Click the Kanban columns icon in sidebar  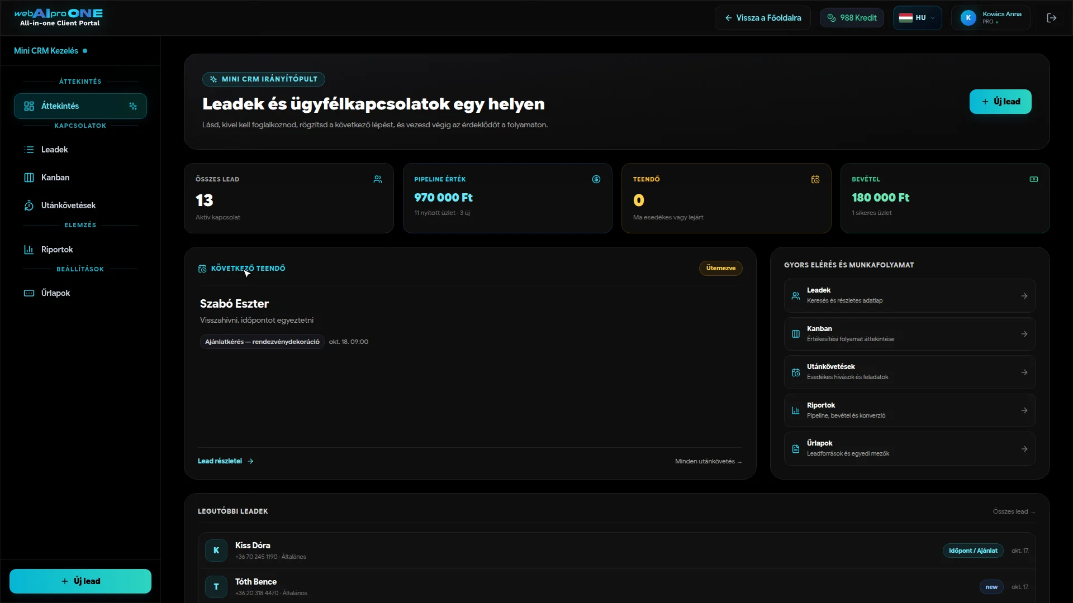point(29,178)
